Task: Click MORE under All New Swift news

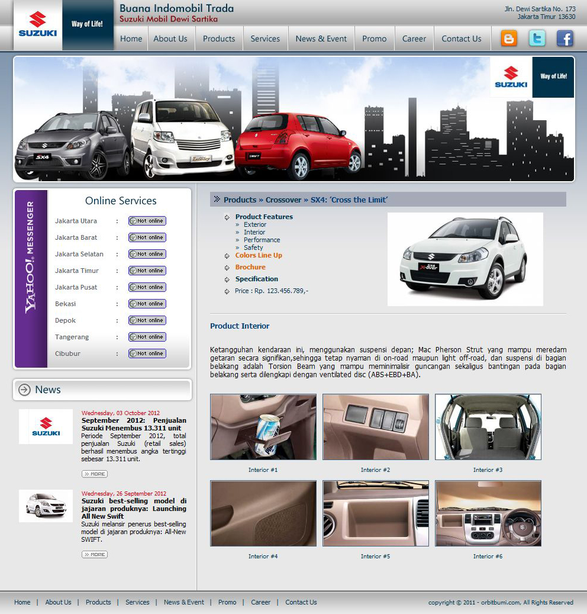Action: coord(95,554)
